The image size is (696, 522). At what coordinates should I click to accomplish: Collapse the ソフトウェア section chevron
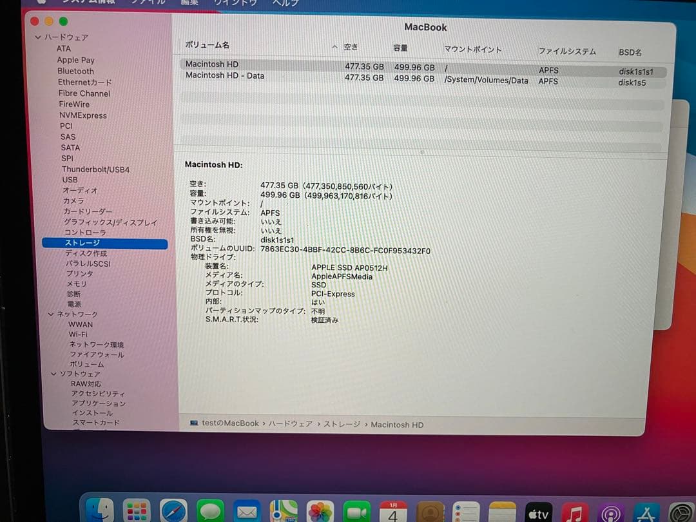pyautogui.click(x=53, y=374)
